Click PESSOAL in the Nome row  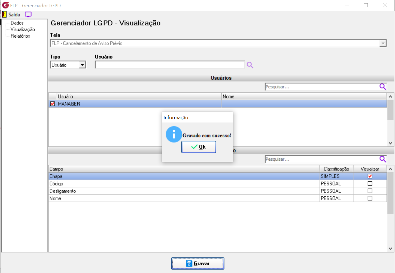(336, 198)
